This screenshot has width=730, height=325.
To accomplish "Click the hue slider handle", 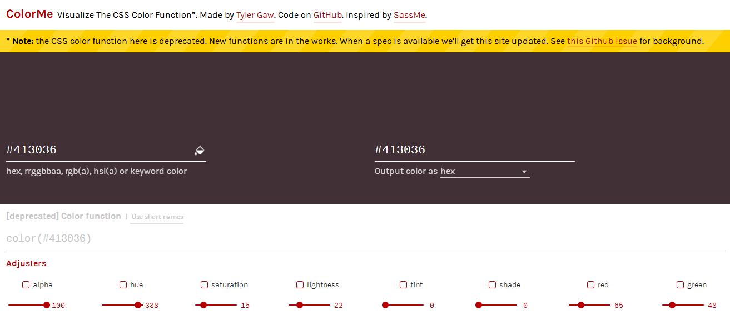I will [x=138, y=305].
